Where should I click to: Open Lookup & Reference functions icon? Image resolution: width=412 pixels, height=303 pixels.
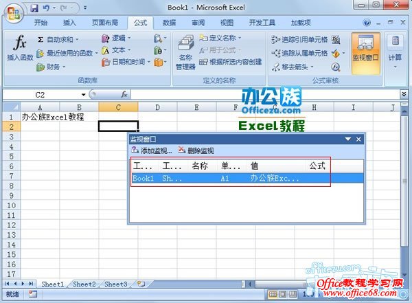pos(160,38)
